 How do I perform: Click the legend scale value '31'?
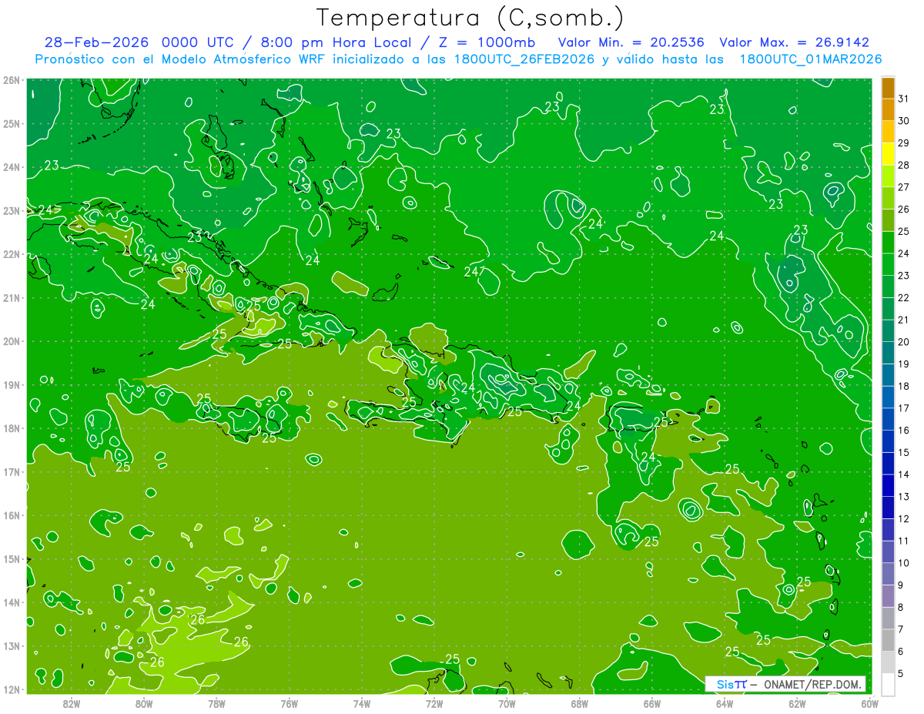[903, 99]
